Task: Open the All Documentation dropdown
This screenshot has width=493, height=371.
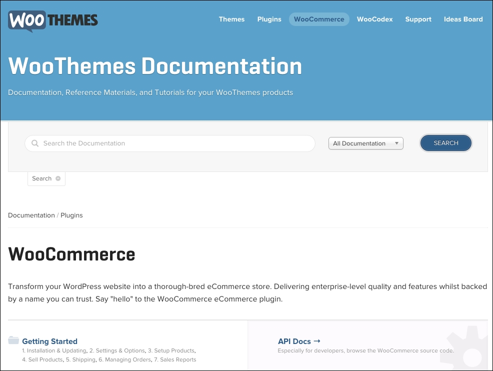Action: (365, 143)
